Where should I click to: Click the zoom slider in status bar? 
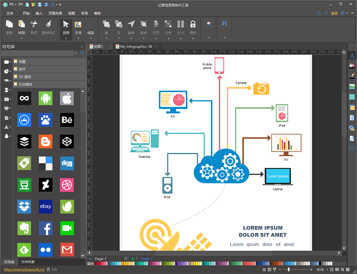pos(288,270)
